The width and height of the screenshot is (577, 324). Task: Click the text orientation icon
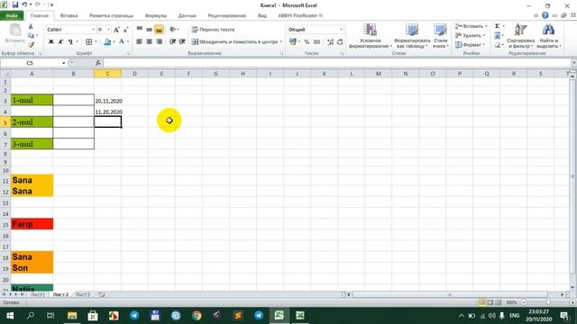click(172, 30)
